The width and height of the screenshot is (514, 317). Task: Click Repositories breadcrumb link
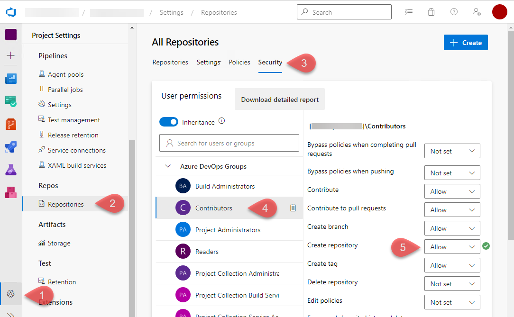tap(219, 12)
